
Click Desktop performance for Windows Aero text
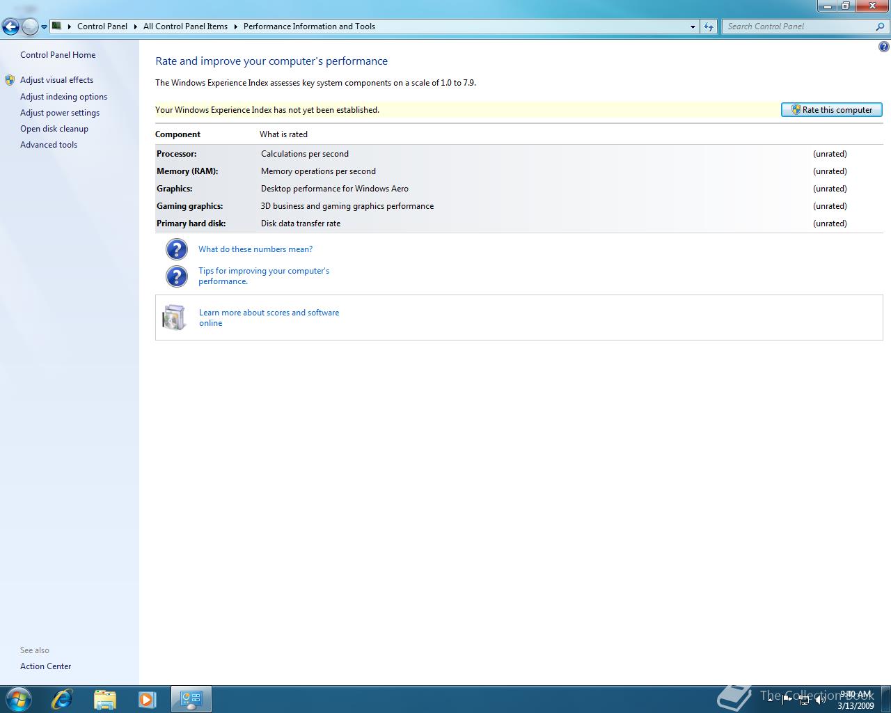coord(335,189)
